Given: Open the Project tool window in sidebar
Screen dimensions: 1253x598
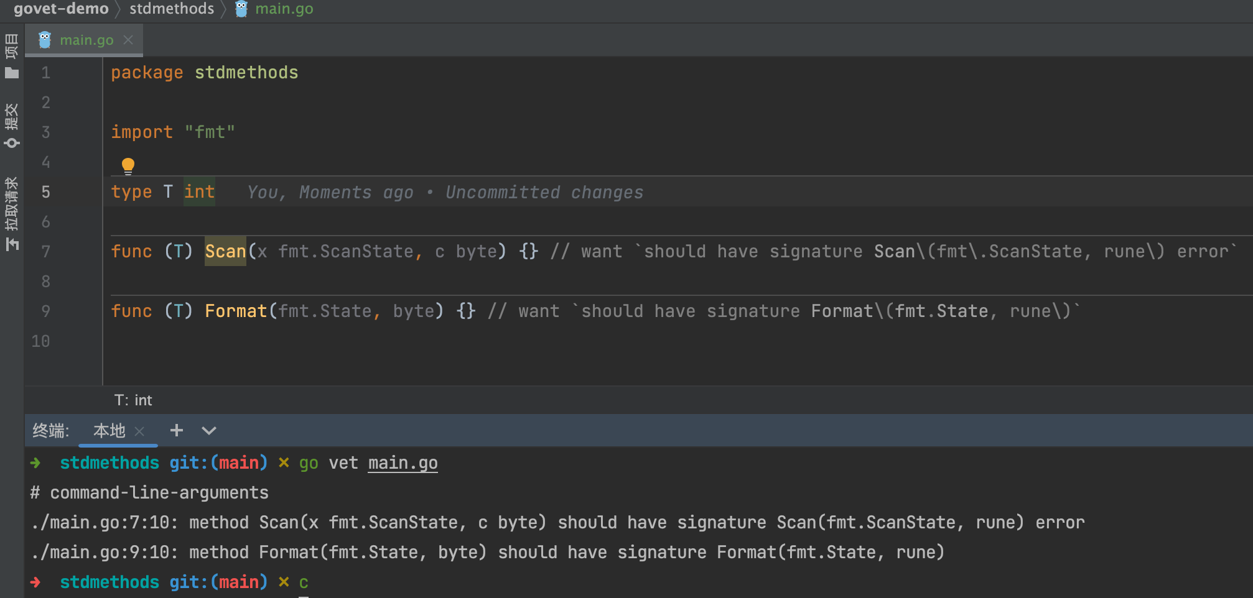Looking at the screenshot, I should pyautogui.click(x=12, y=56).
